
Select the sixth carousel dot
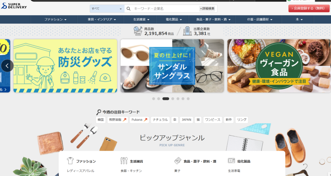coord(183,99)
